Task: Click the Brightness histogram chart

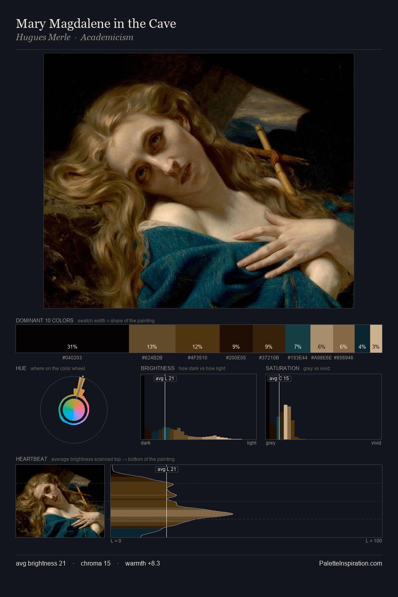Action: [x=199, y=407]
